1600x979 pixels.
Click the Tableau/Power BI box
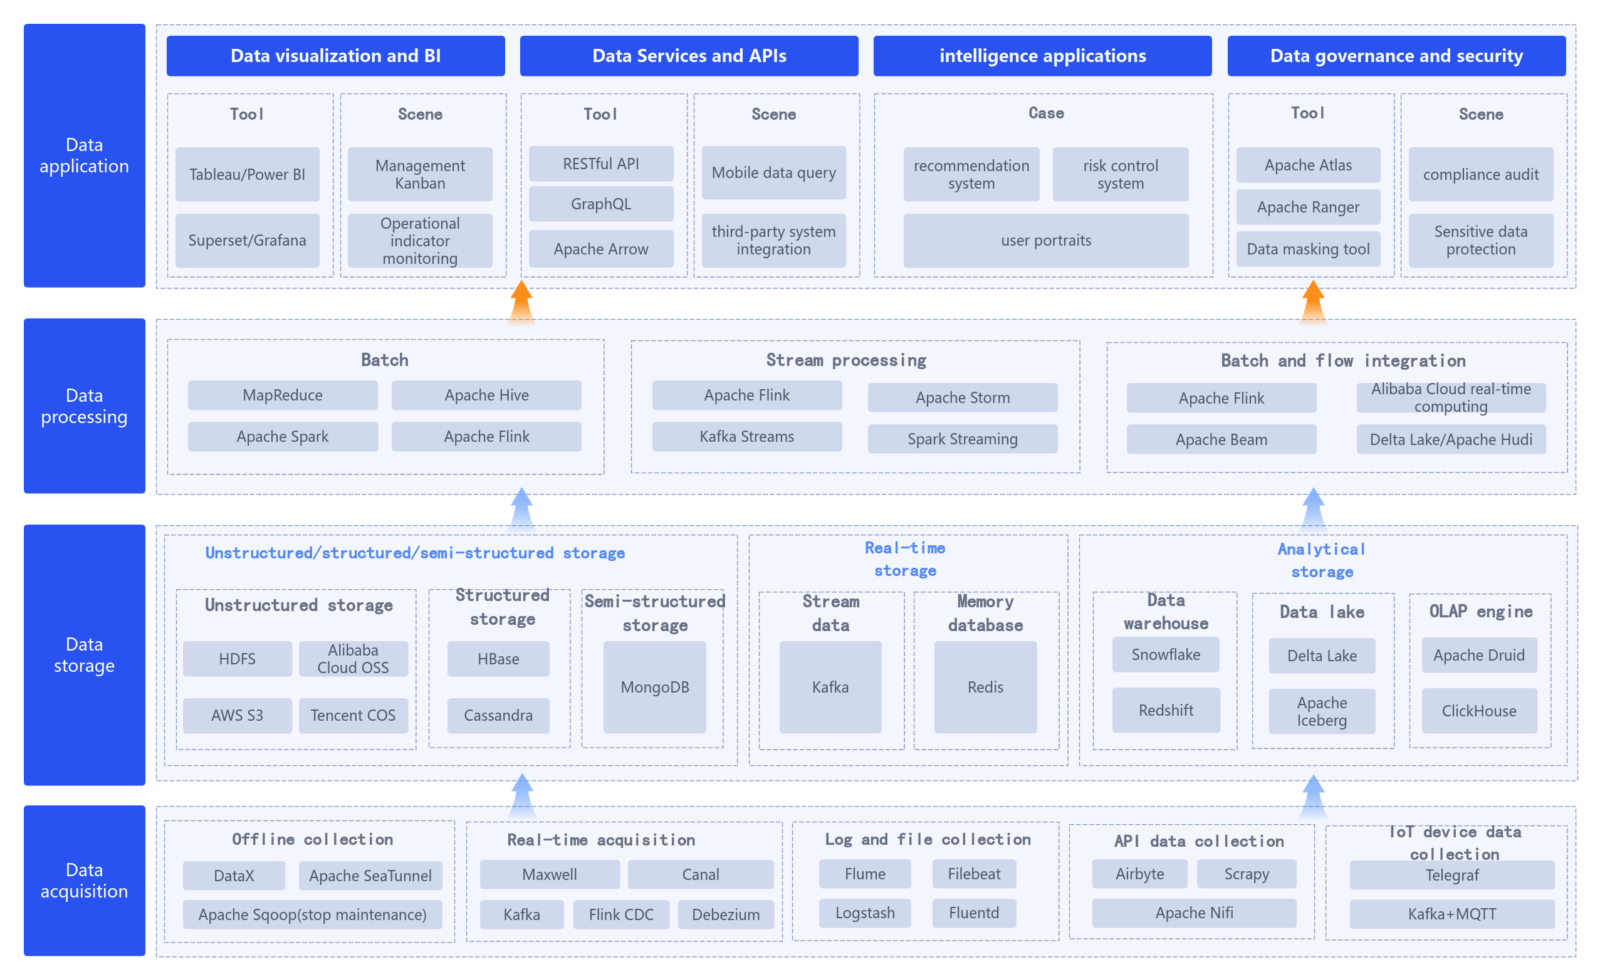pyautogui.click(x=248, y=174)
